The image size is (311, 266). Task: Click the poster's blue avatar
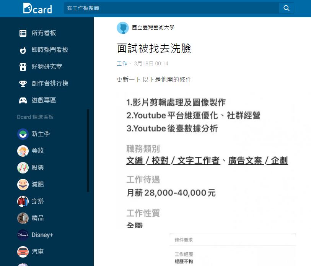pyautogui.click(x=123, y=28)
